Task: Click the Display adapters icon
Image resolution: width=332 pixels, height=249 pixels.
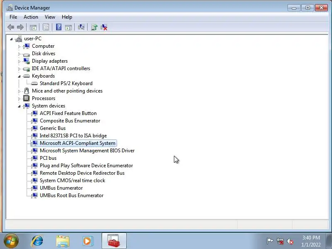Action: pos(27,61)
